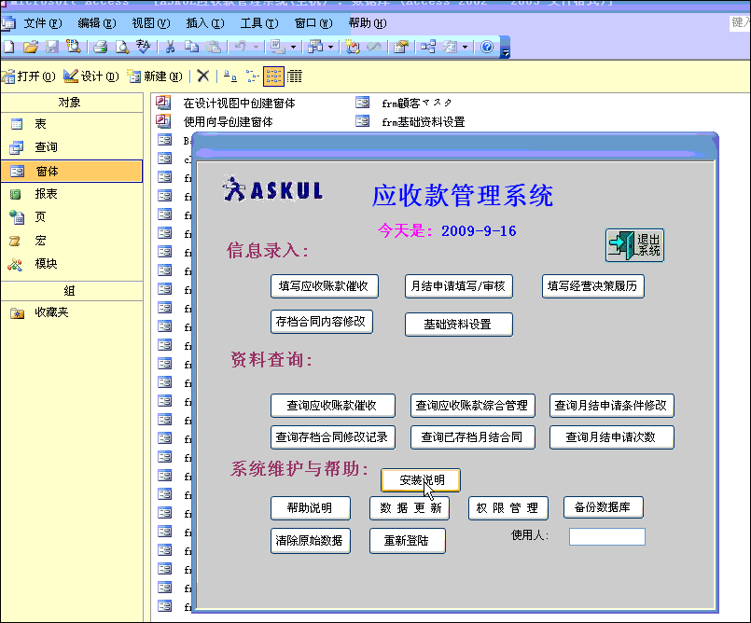This screenshot has height=623, width=751.
Task: Click the 设计(D) design button
Action: pyautogui.click(x=91, y=76)
